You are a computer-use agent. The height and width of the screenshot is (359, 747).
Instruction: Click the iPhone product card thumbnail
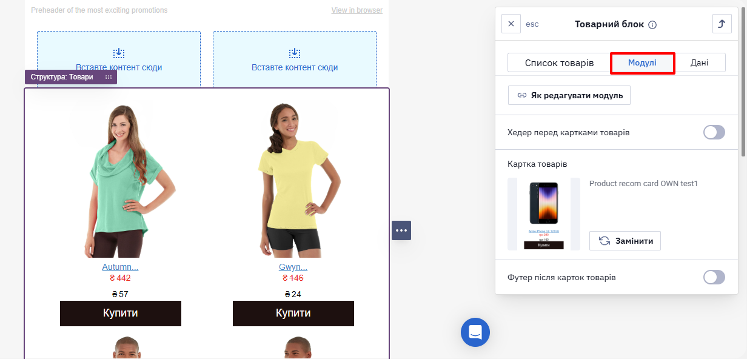coord(544,214)
